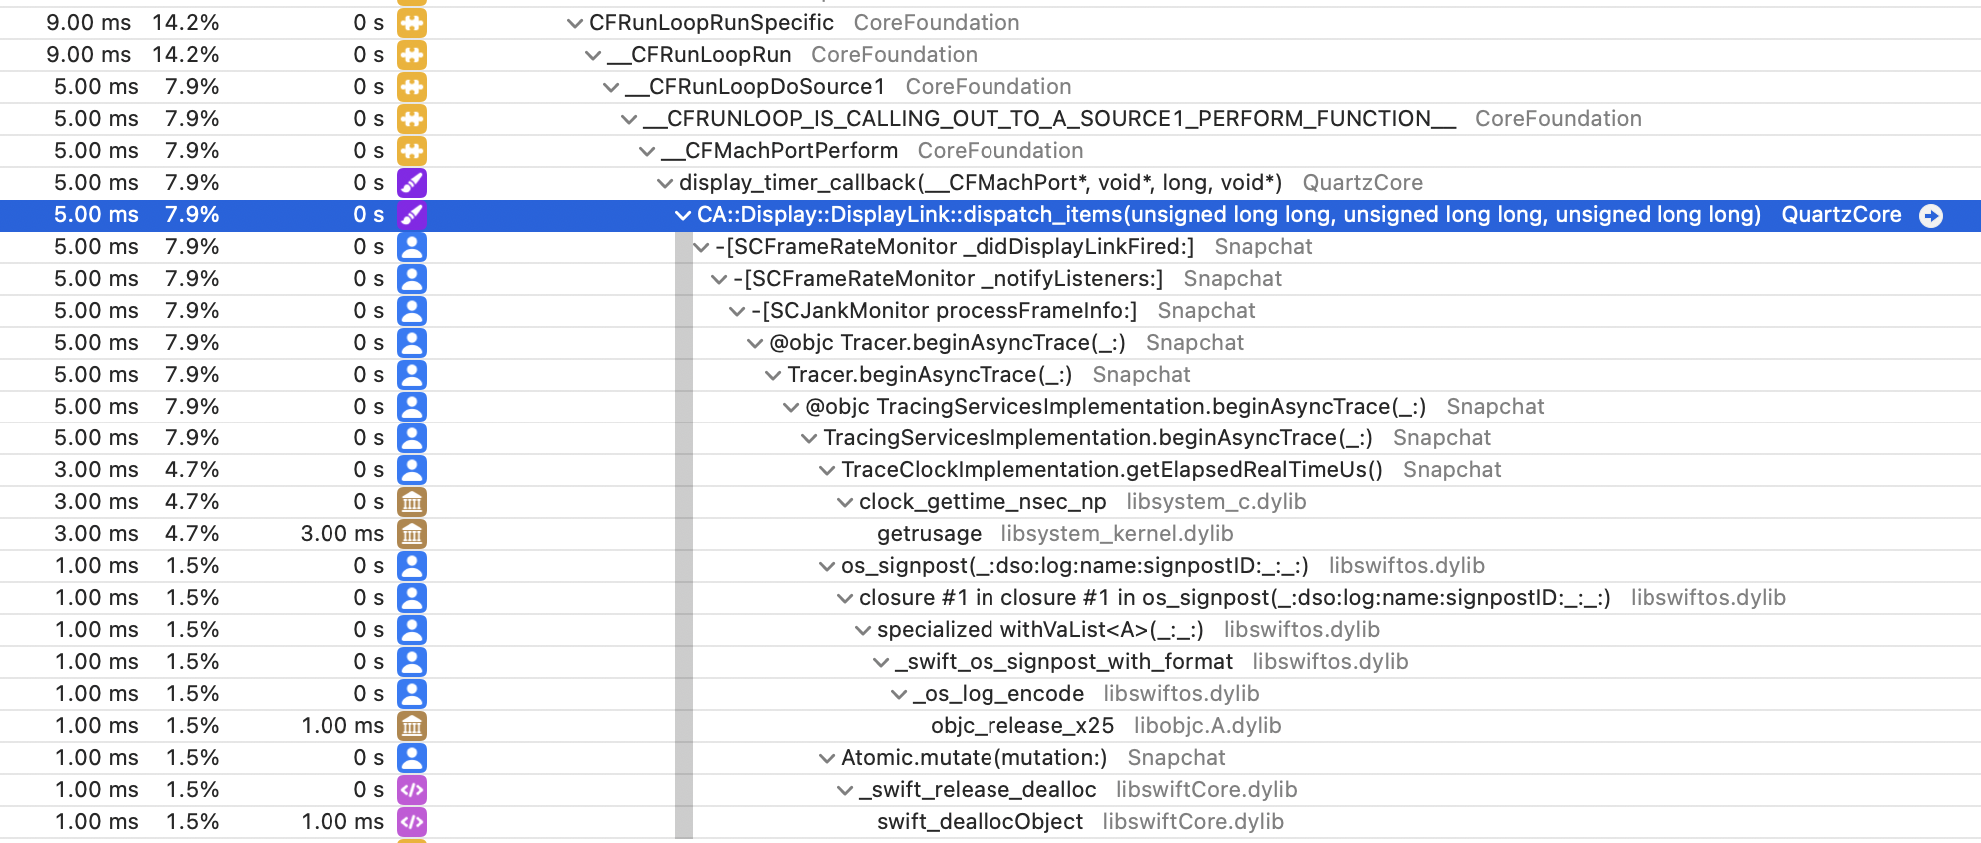Image resolution: width=1981 pixels, height=843 pixels.
Task: Collapse the __CFRunLoopDoSource1 row
Action: 611,87
